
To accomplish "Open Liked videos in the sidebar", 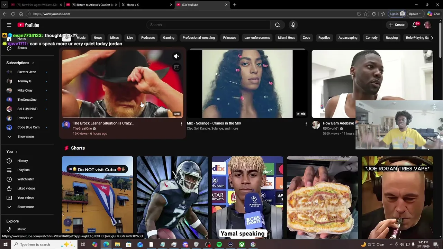I will (27, 188).
